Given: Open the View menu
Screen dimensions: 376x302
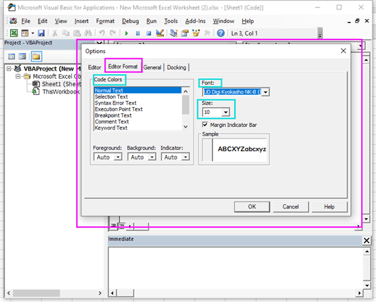Looking at the screenshot, I should [61, 21].
